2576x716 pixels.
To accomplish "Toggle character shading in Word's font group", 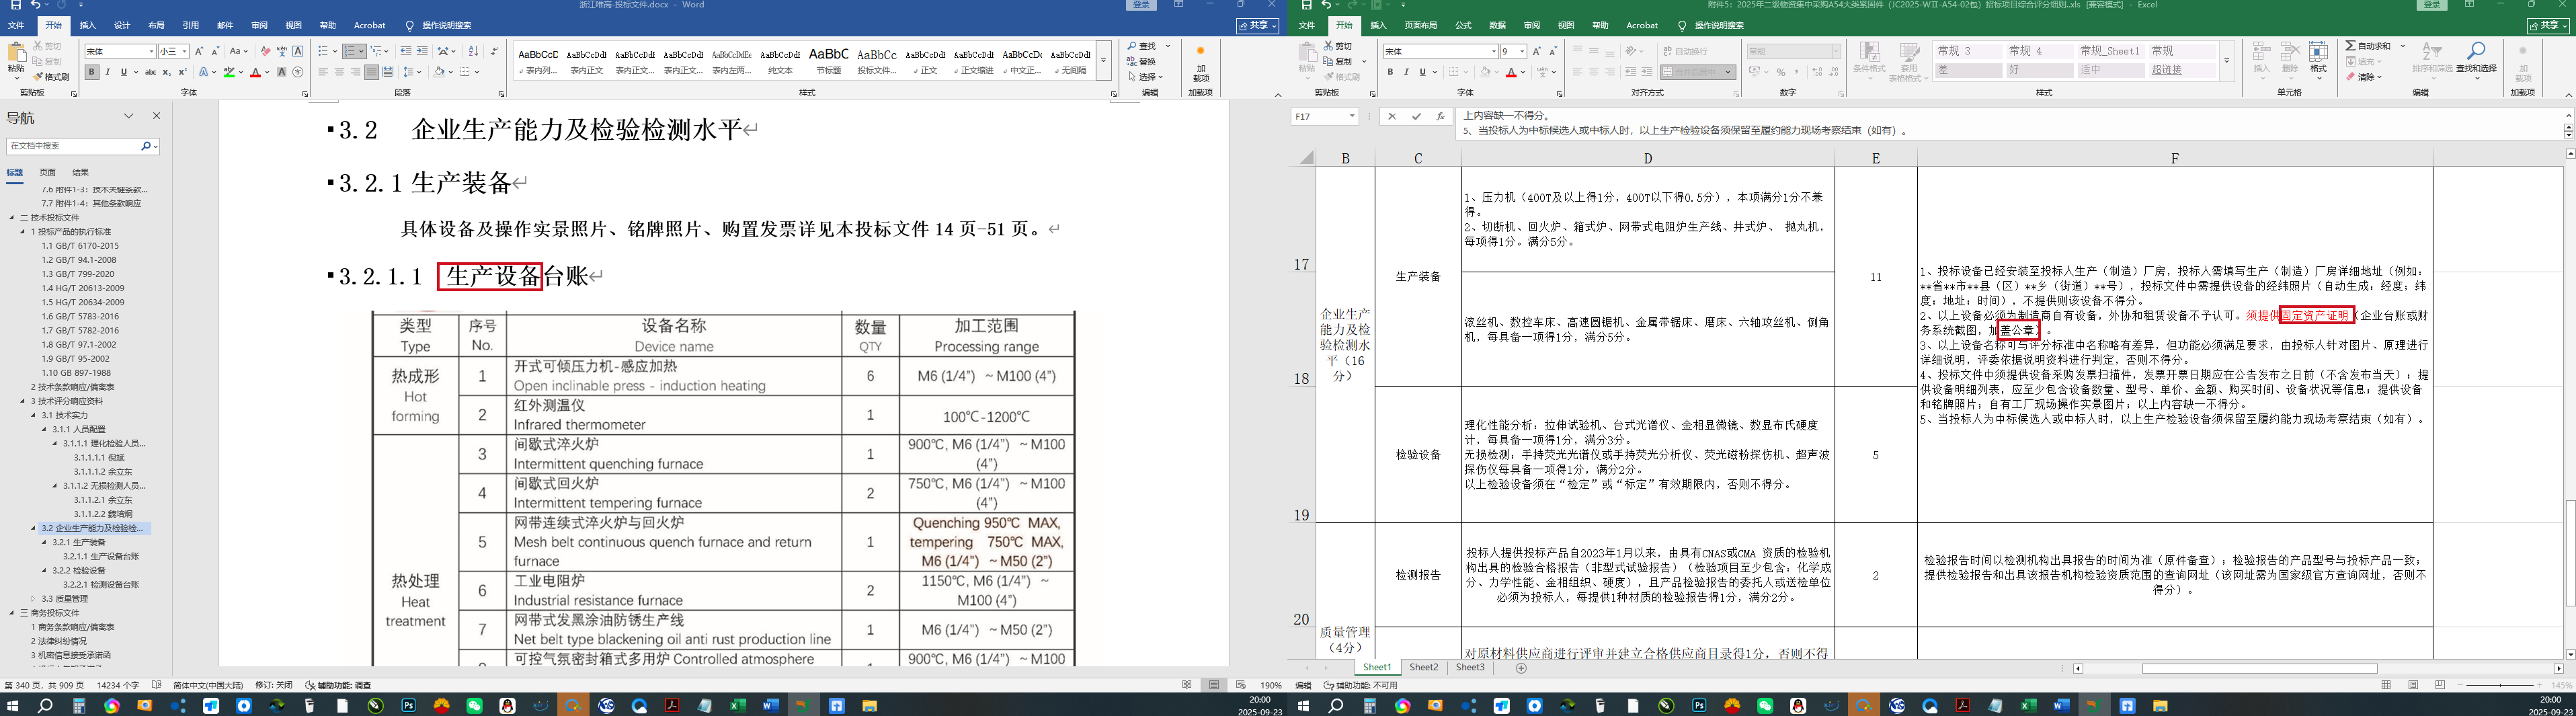I will pyautogui.click(x=282, y=72).
